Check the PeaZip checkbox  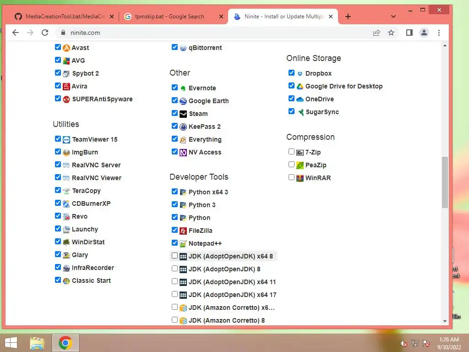pyautogui.click(x=291, y=165)
